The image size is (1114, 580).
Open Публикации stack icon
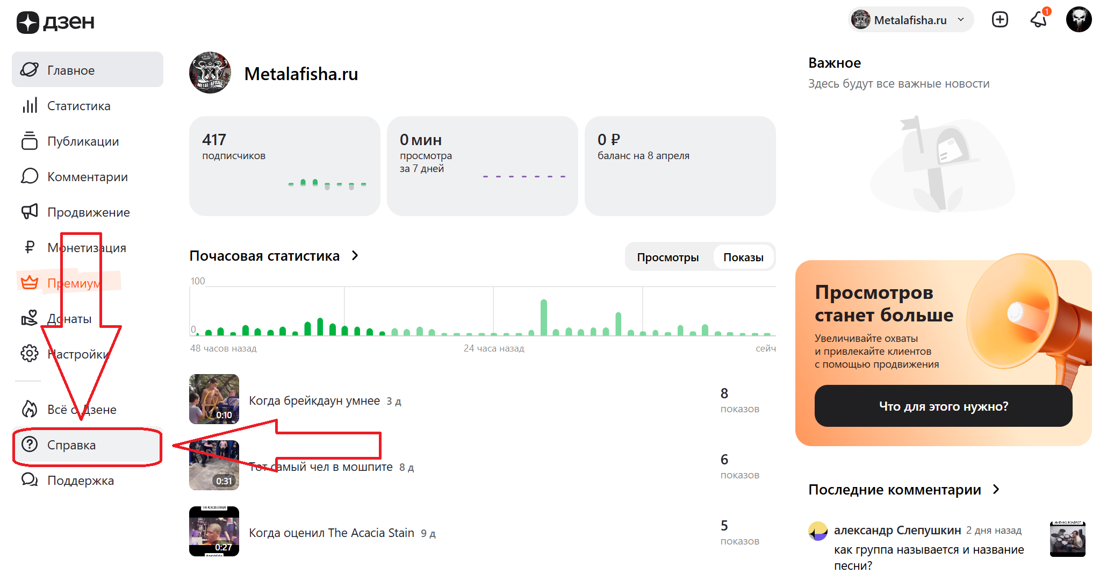click(30, 141)
